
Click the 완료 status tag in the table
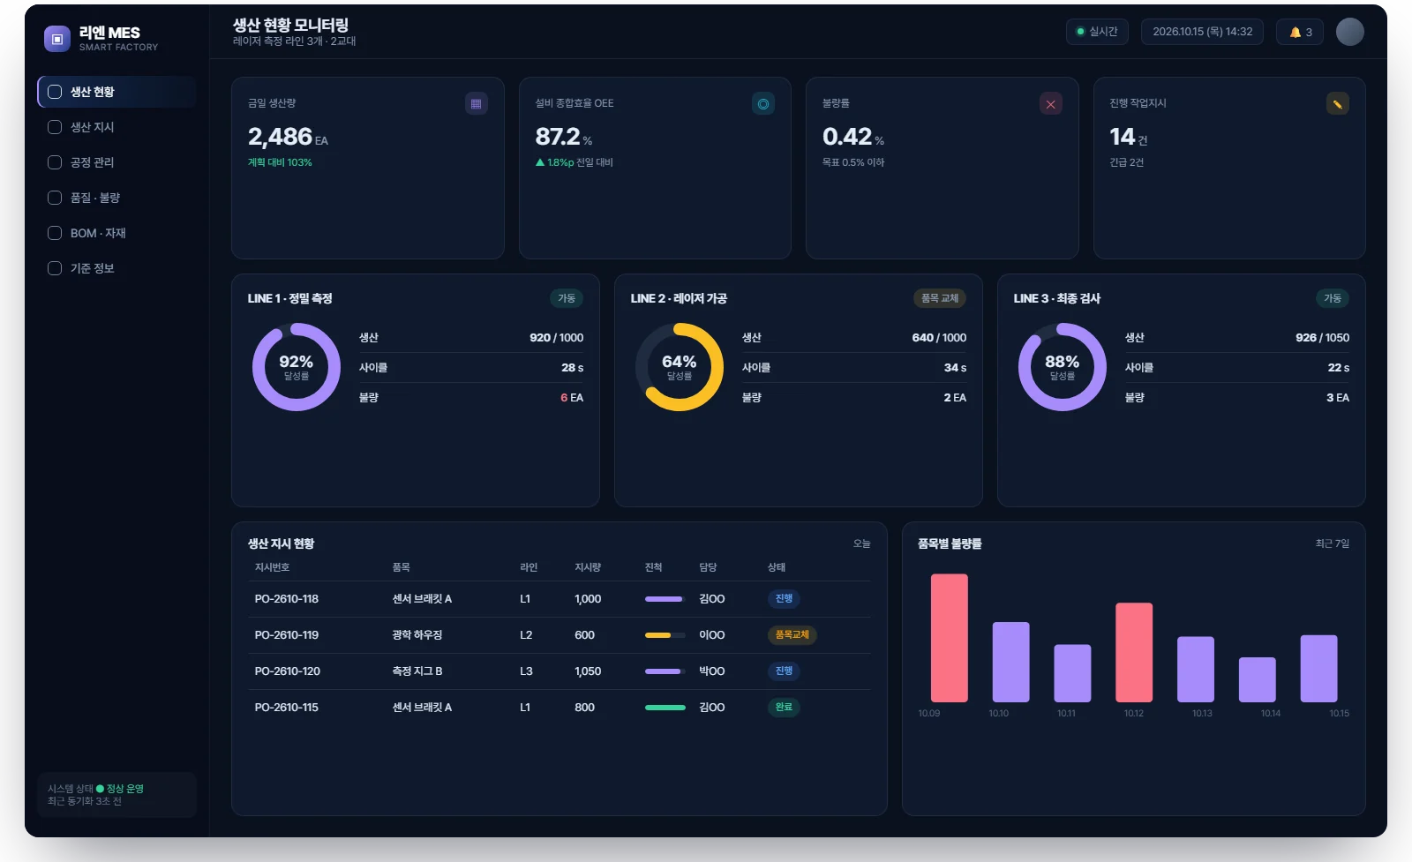(x=784, y=708)
